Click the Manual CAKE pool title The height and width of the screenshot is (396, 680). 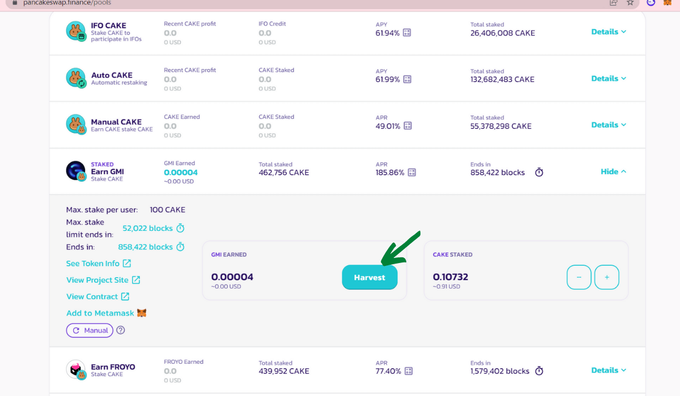(x=116, y=122)
